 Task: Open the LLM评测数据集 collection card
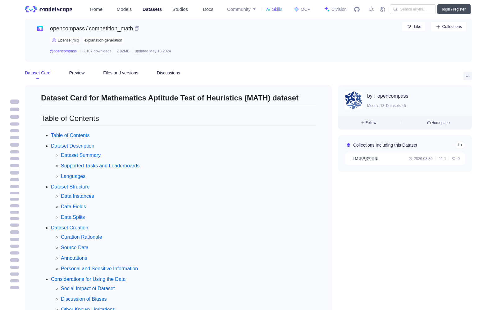405,159
